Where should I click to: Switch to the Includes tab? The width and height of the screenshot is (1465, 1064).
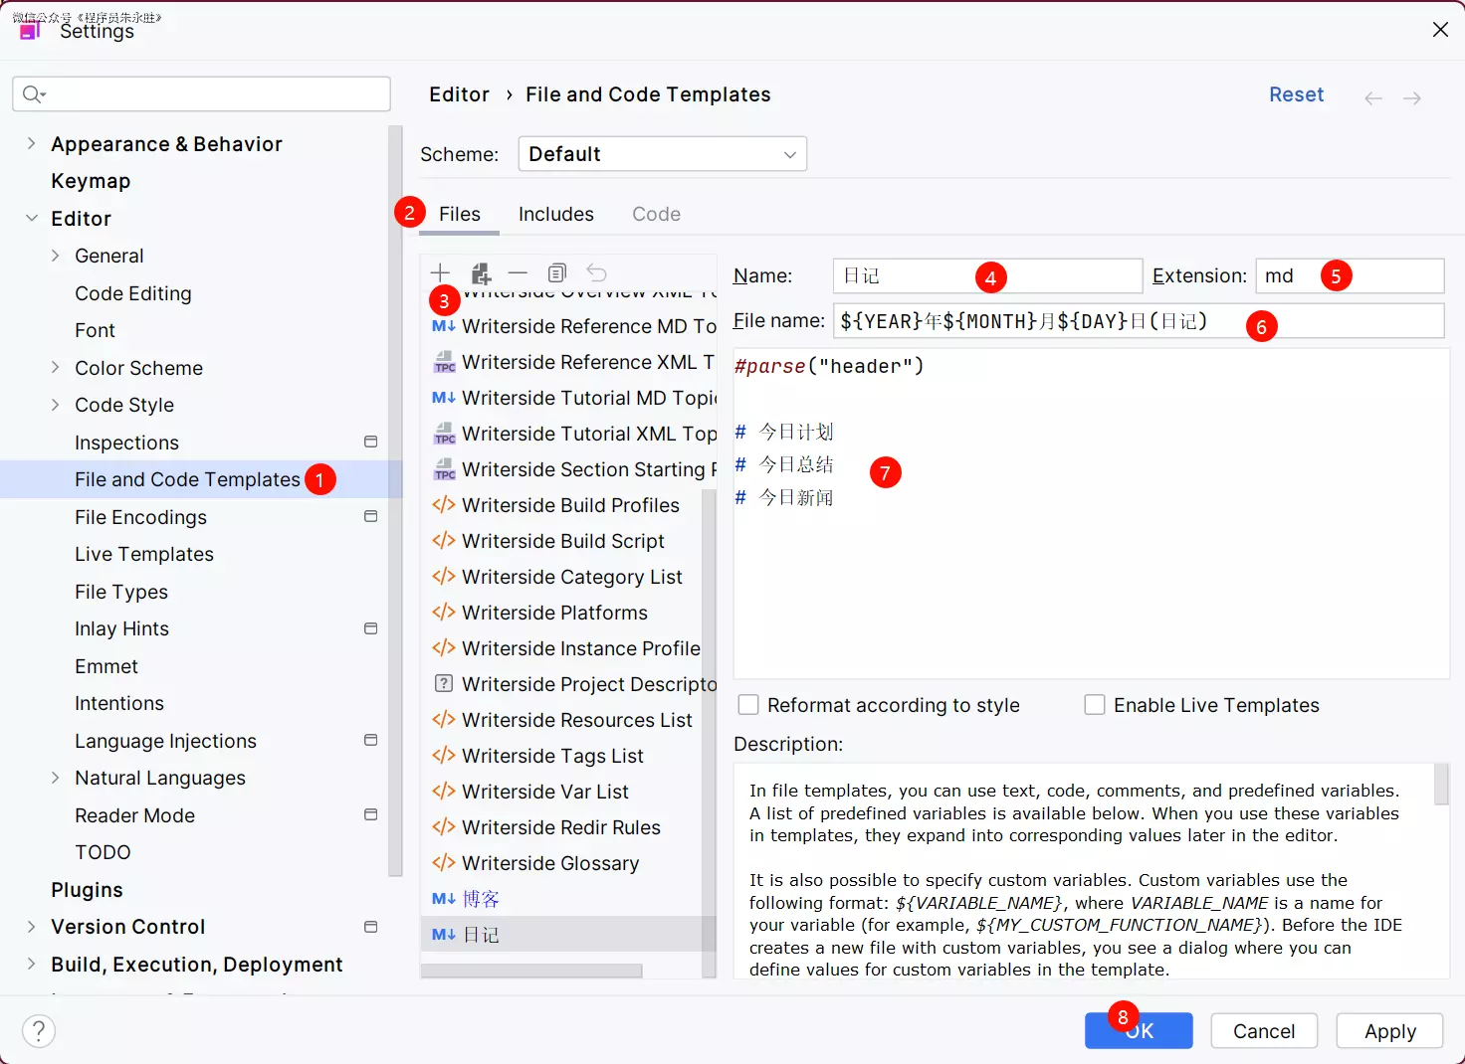(555, 214)
